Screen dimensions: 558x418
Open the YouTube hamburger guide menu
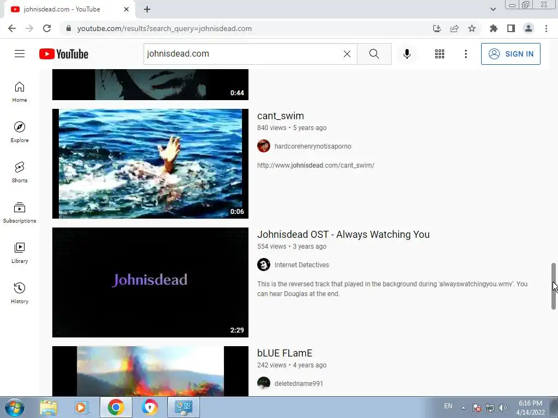(20, 54)
